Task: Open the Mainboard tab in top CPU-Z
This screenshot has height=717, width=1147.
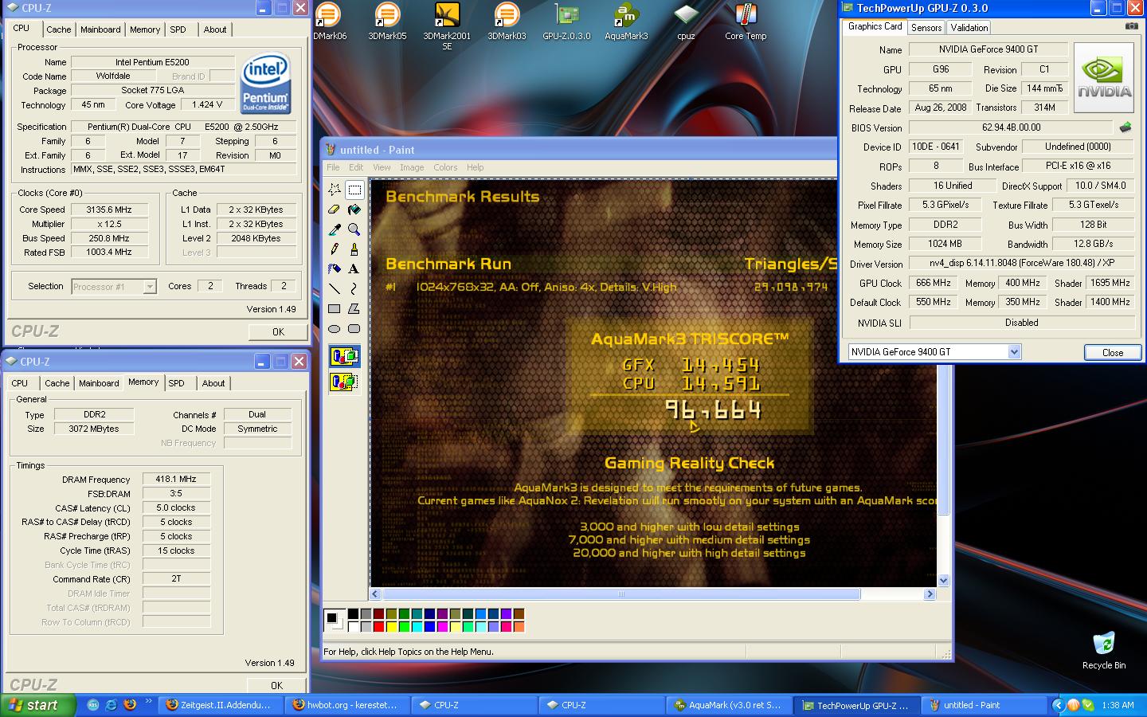Action: (x=100, y=29)
